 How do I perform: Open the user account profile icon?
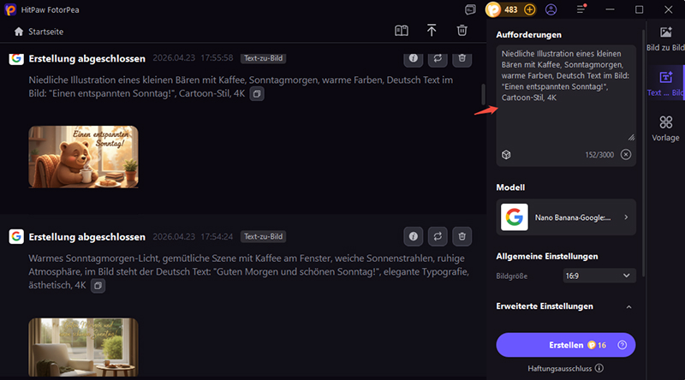tap(551, 9)
